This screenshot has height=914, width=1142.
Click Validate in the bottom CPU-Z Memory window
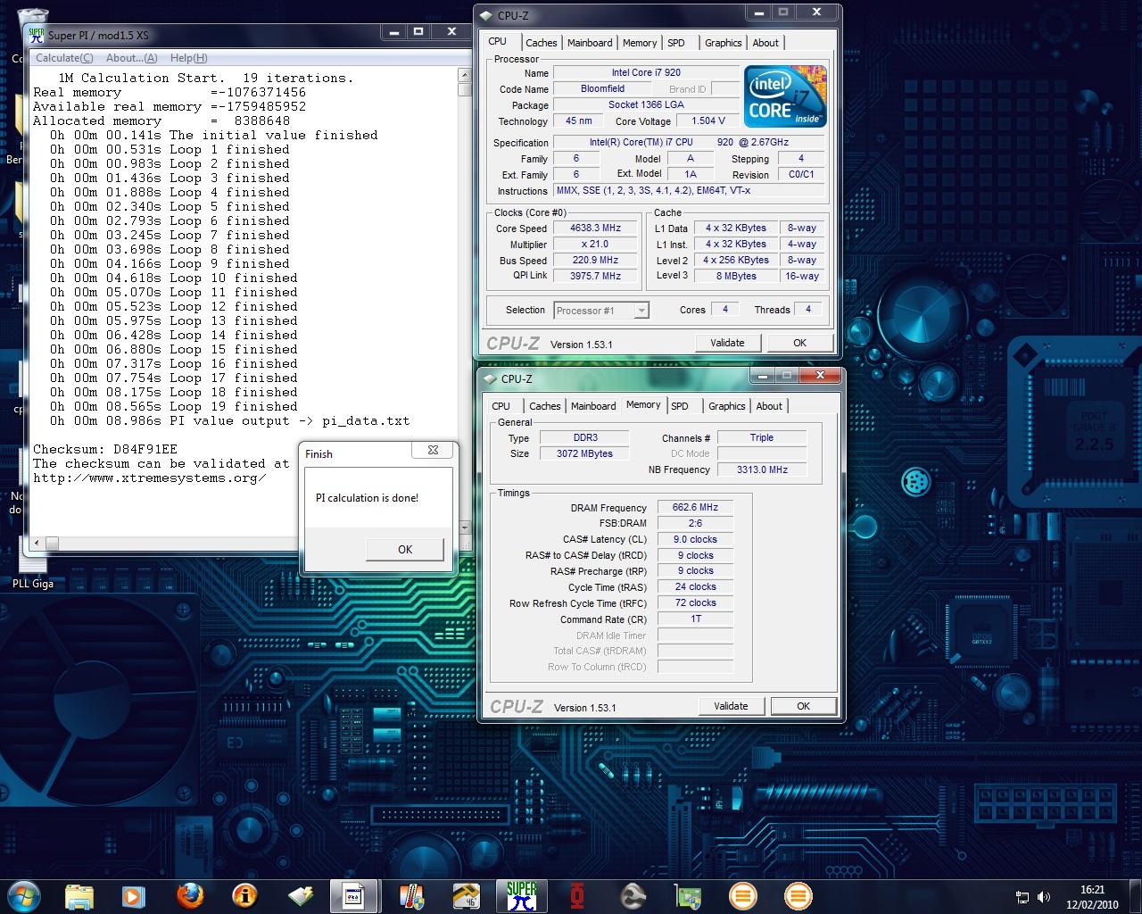tap(731, 706)
